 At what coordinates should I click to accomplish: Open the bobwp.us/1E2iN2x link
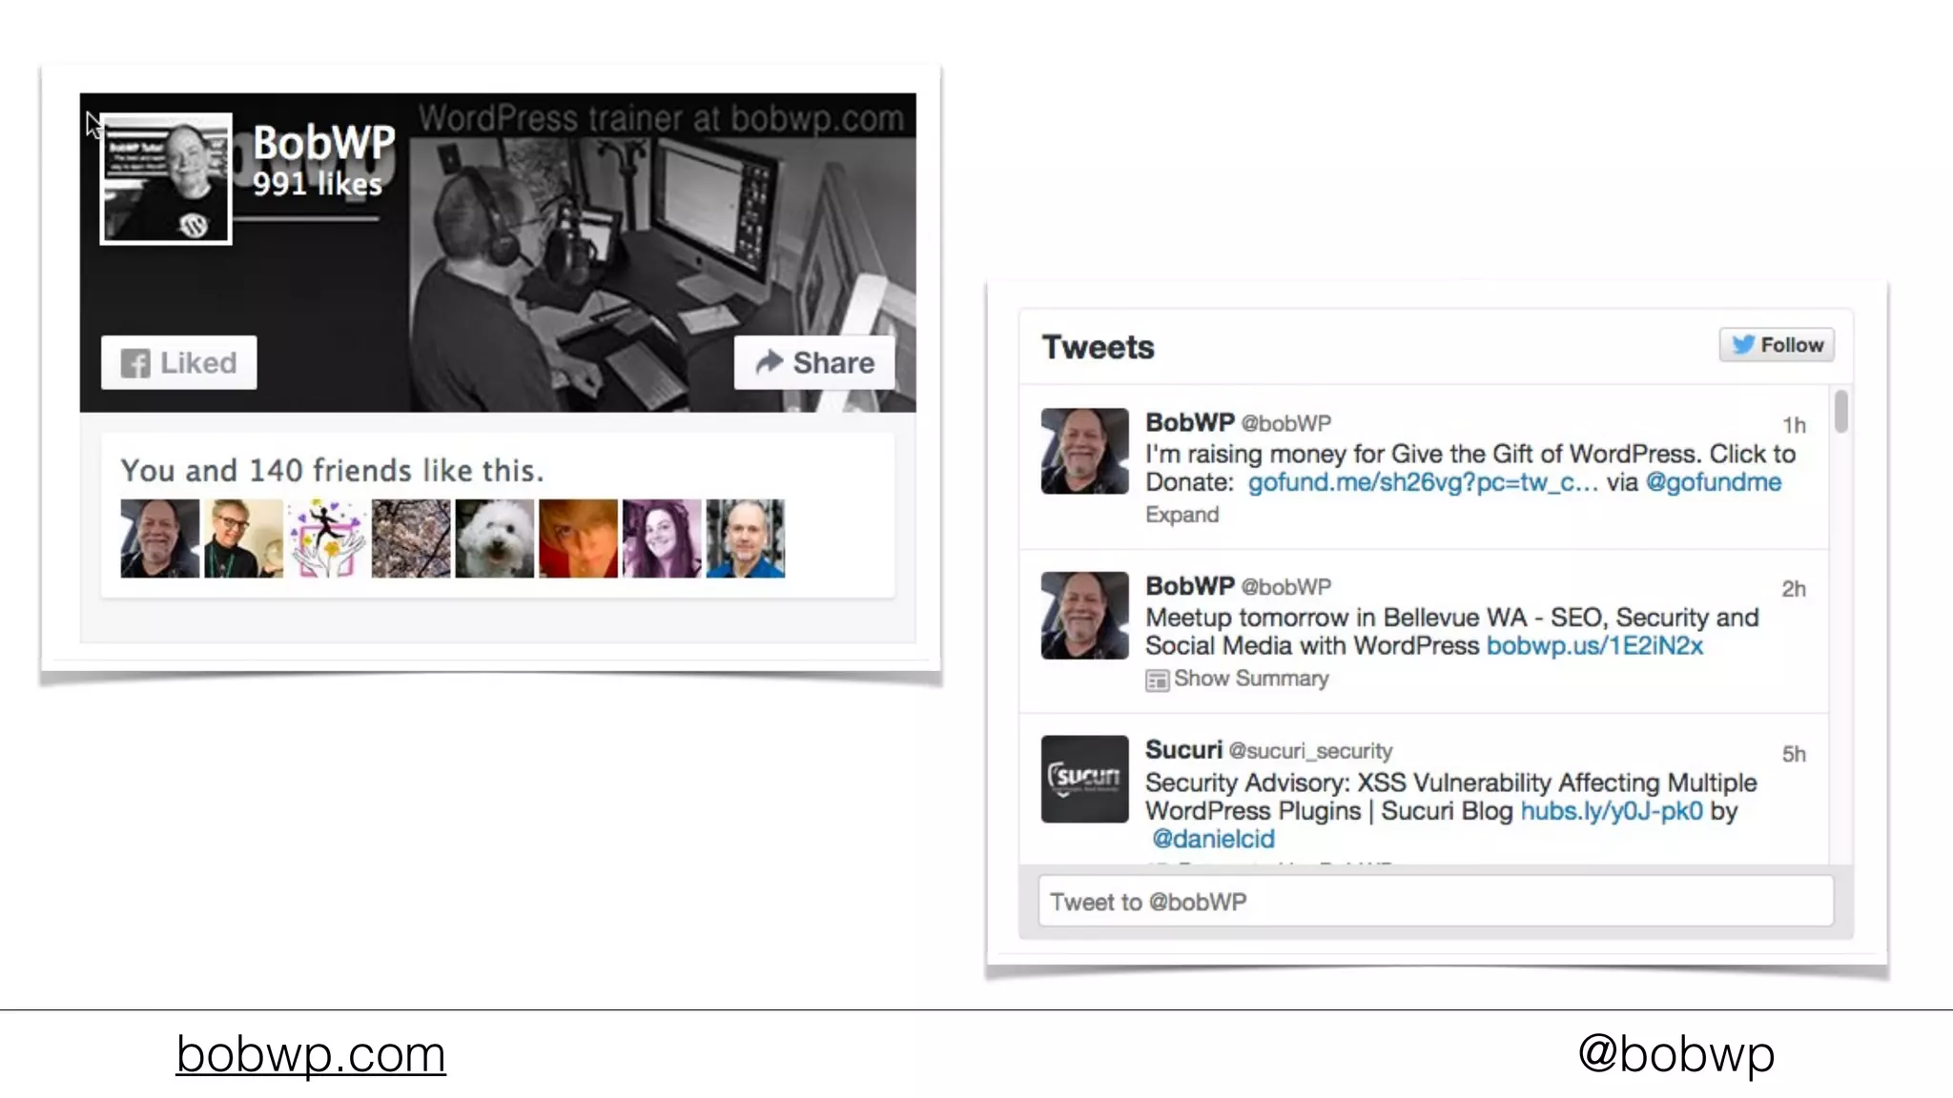coord(1594,646)
